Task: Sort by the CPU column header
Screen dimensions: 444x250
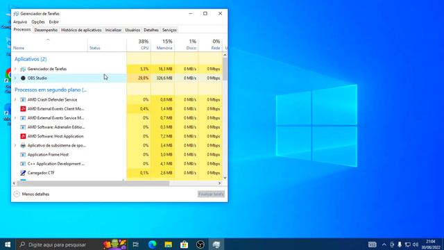Action: point(139,44)
